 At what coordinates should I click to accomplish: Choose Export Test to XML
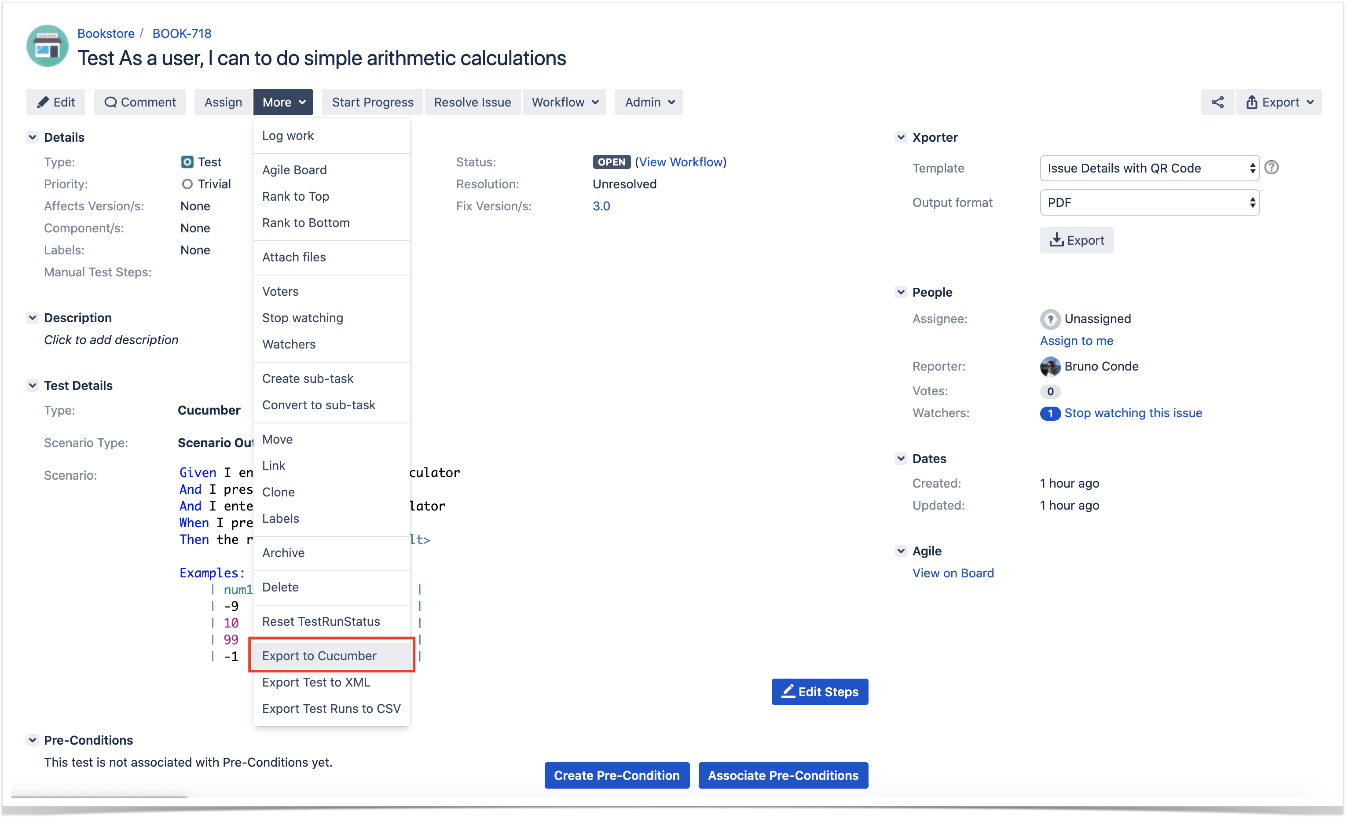point(332,683)
